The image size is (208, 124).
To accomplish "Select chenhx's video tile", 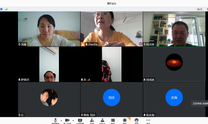I will (111, 29).
